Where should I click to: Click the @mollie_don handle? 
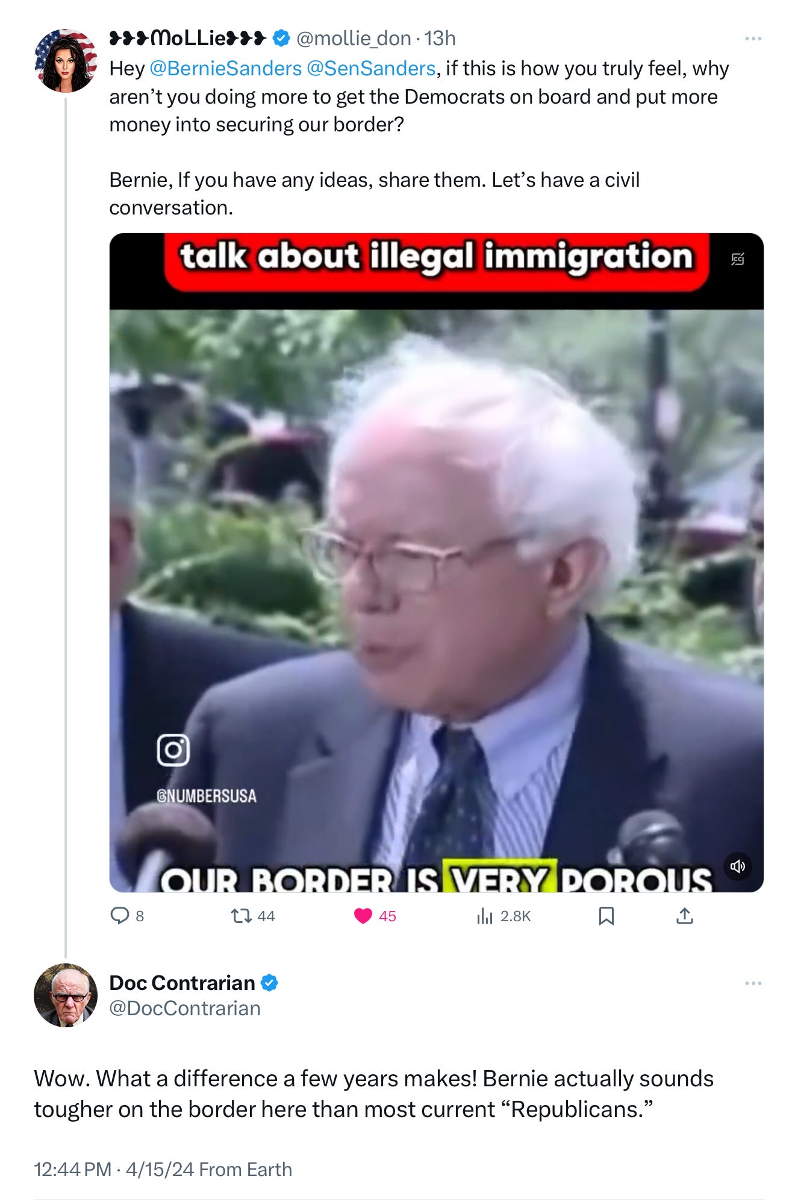(x=354, y=39)
